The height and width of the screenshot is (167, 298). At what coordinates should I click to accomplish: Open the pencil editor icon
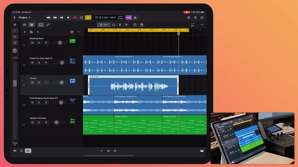(102, 151)
